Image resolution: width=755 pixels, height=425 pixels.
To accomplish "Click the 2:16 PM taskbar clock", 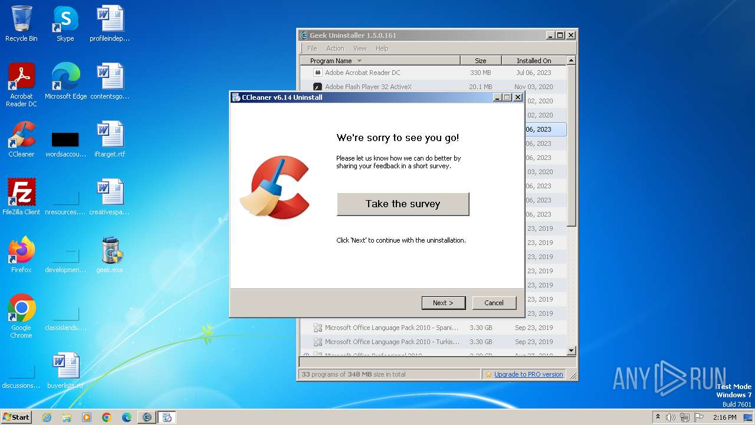I will coord(724,417).
